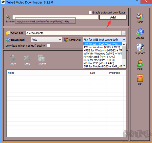
Task: Click the format list scrollbar thumb
Action: pyautogui.click(x=124, y=52)
